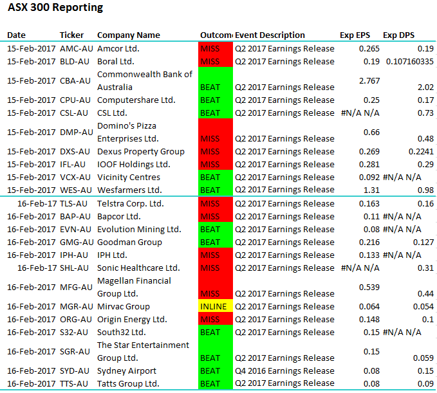Click Q4 2016 Earnings Release cell
Image resolution: width=437 pixels, height=393 pixels.
click(284, 371)
